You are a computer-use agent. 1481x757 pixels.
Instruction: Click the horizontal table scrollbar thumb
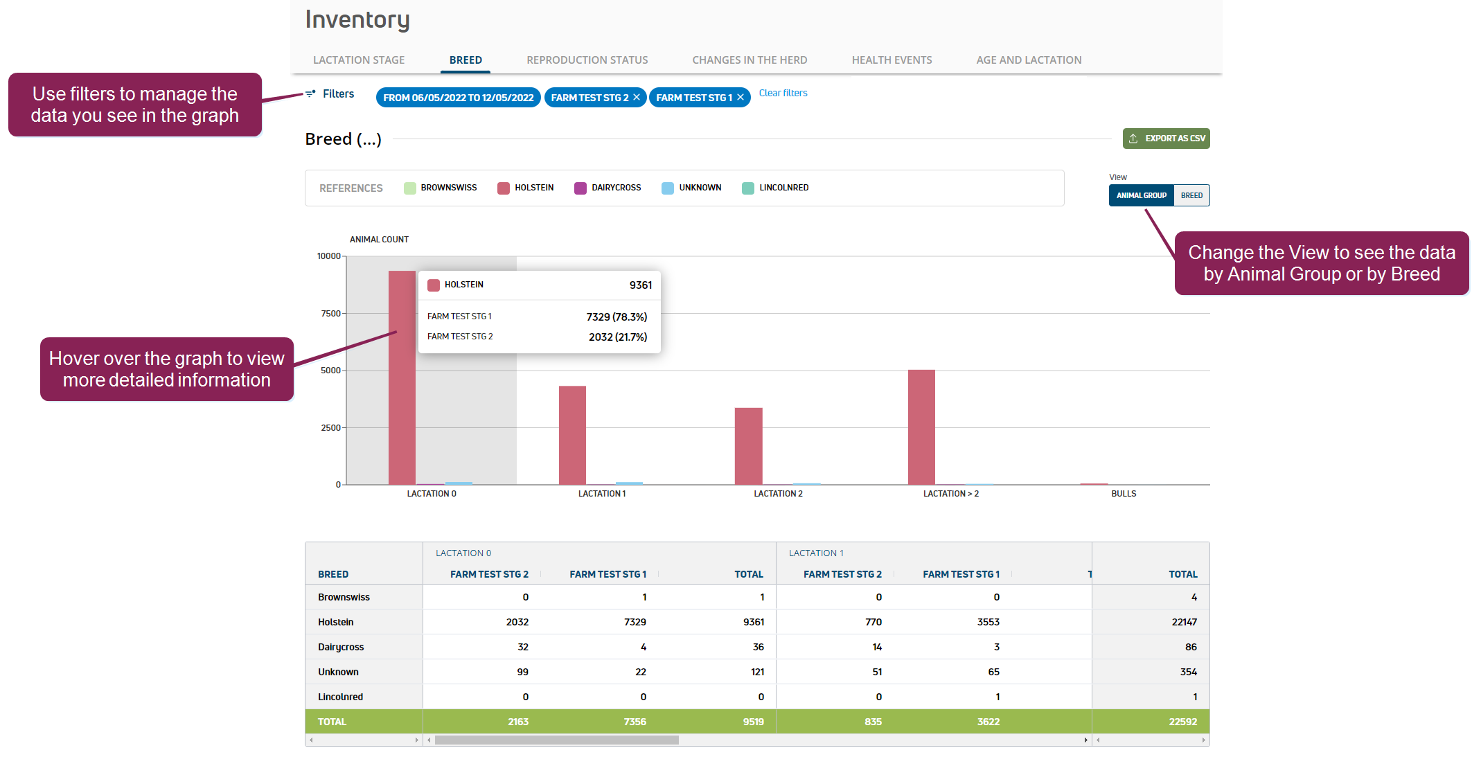coord(556,740)
